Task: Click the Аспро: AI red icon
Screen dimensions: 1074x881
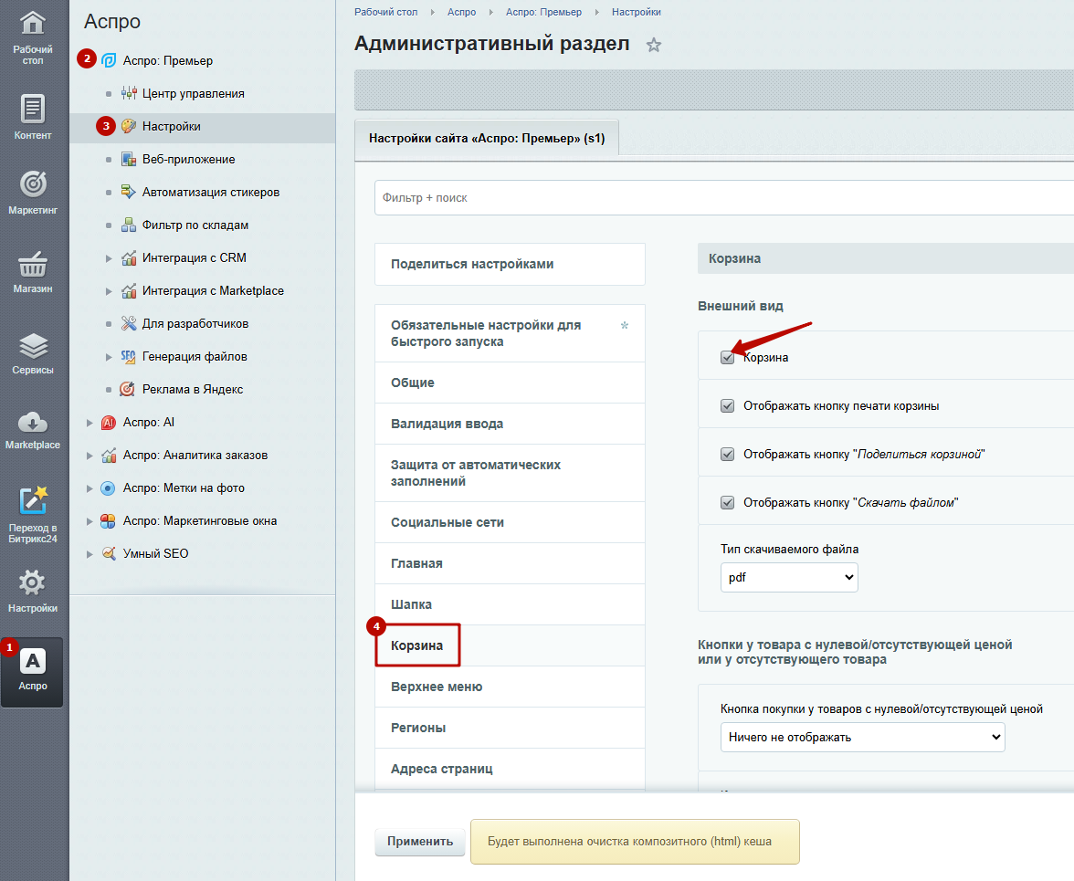Action: pos(108,423)
